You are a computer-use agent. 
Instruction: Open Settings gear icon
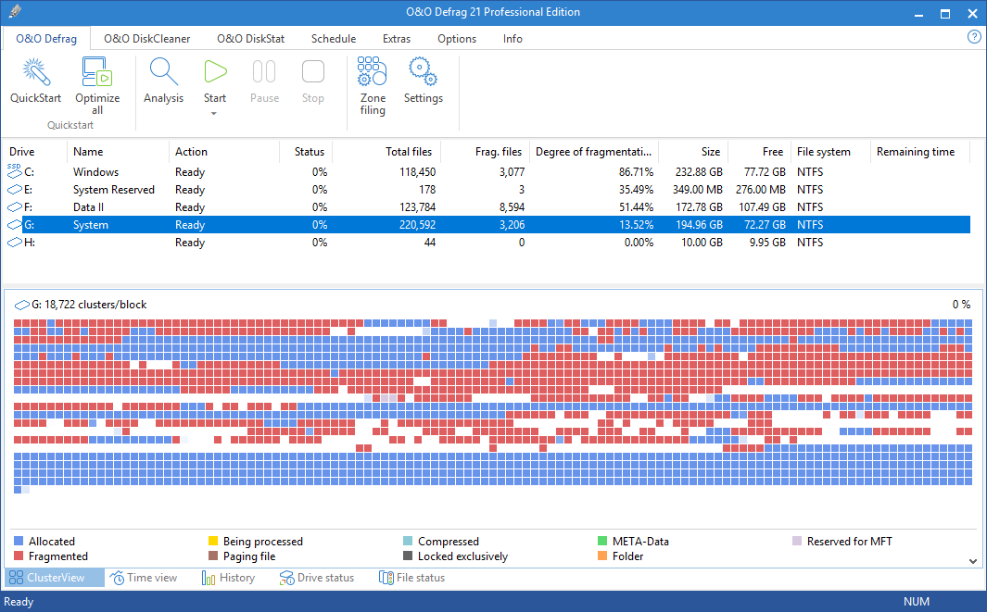[x=423, y=71]
